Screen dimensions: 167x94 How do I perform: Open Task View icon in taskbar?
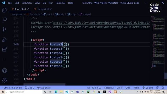[50, 92]
